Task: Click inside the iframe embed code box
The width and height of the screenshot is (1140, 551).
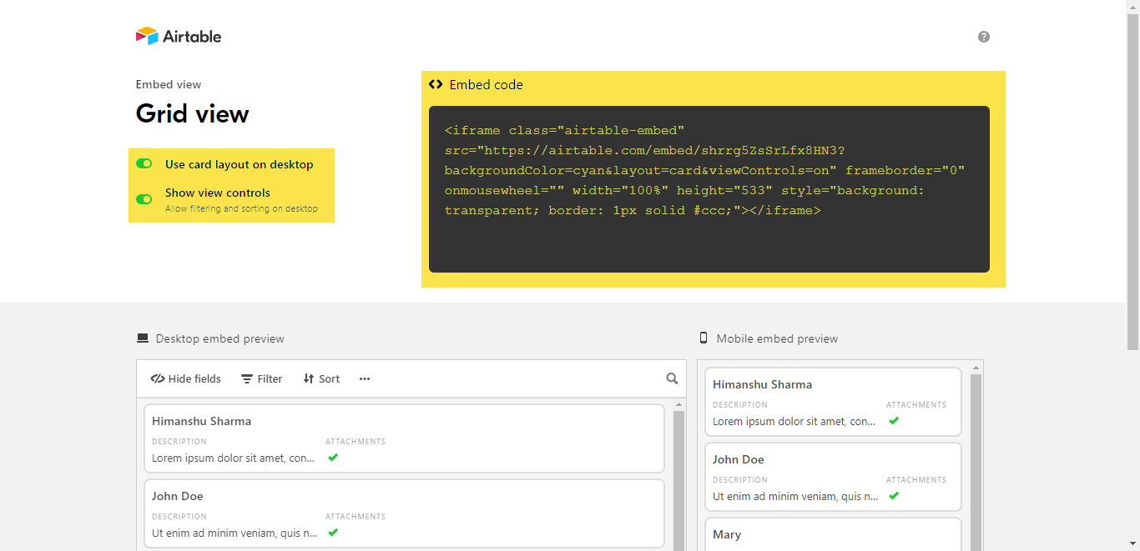Action: pyautogui.click(x=709, y=189)
